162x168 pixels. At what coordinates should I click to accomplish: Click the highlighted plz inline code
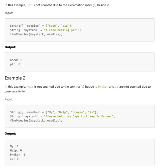(29, 5)
